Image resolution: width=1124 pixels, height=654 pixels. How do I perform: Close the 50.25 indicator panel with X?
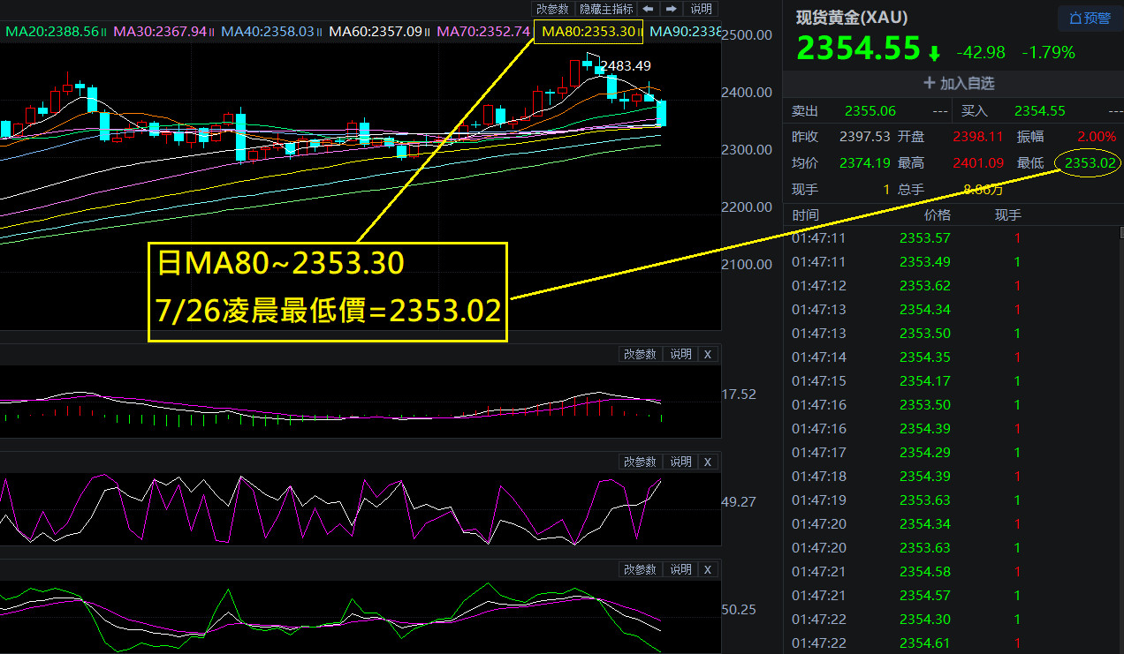pyautogui.click(x=708, y=569)
